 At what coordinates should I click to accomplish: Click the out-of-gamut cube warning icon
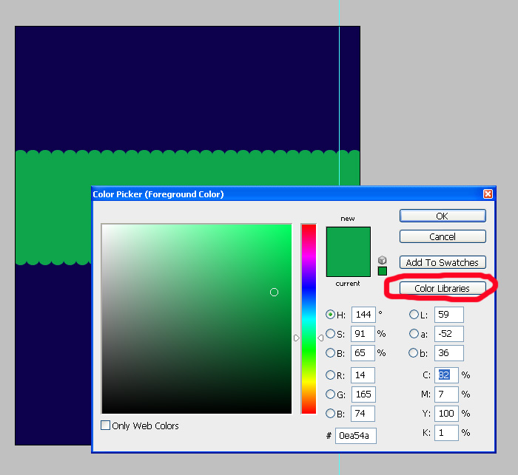point(383,260)
